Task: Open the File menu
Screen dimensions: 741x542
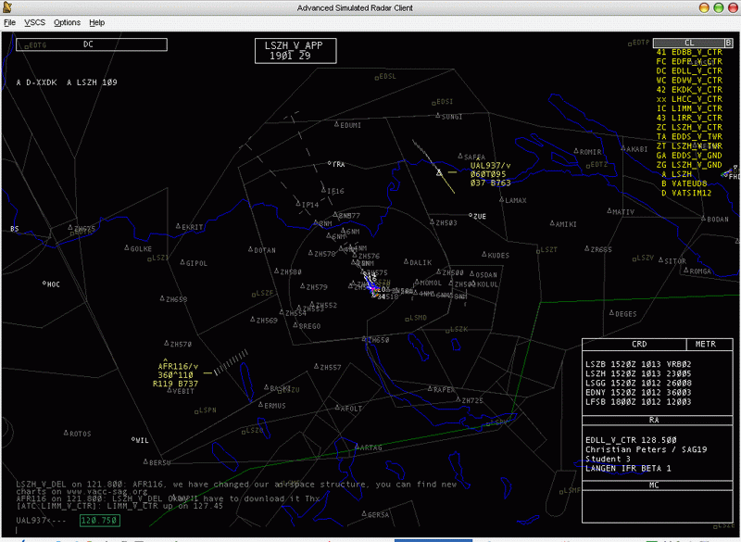Action: point(10,21)
